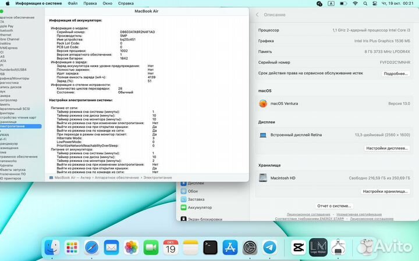Select Параллельный SCSI in sidebar
The width and height of the screenshot is (419, 261).
(15, 108)
